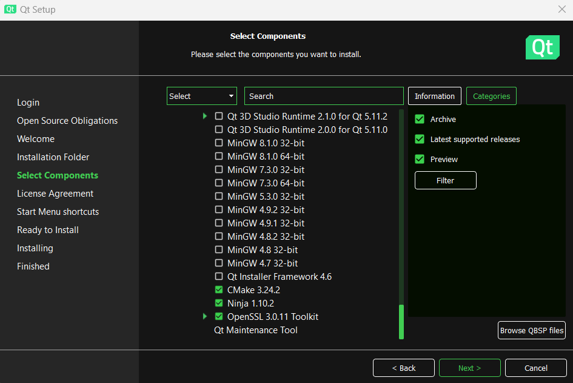Go back with the Back button
This screenshot has height=383, width=573.
point(403,368)
